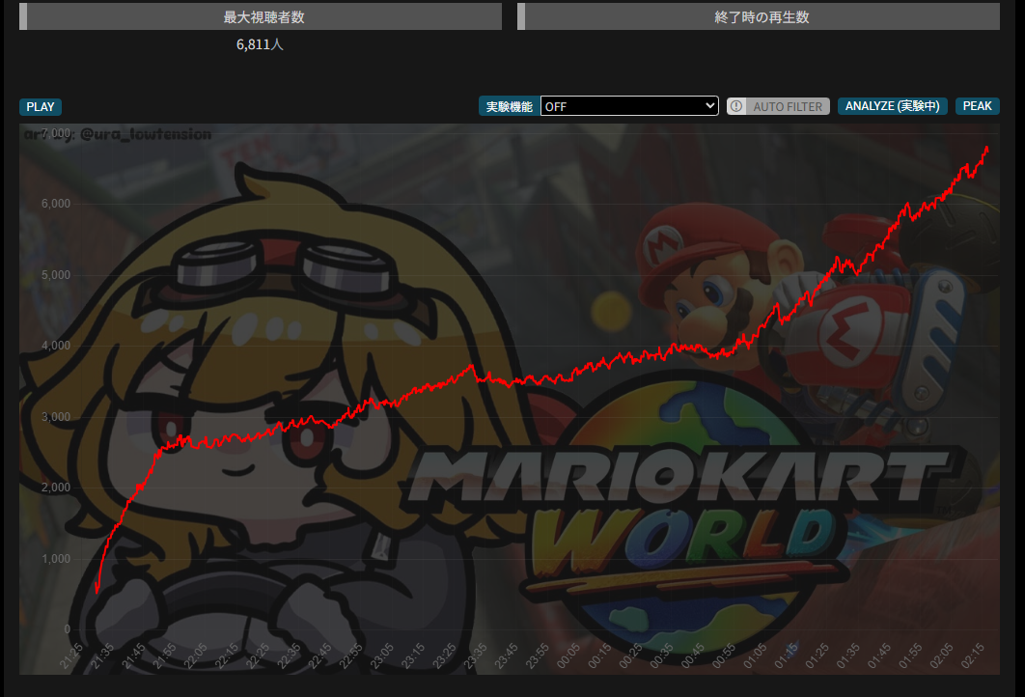Click the peak point at chart end
Viewport: 1025px width, 697px height.
[x=986, y=149]
